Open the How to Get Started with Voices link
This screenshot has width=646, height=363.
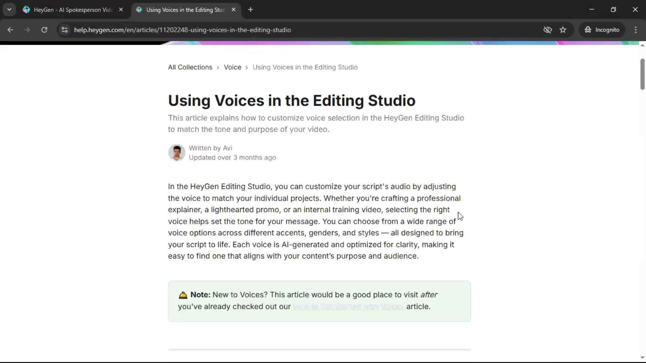(348, 307)
